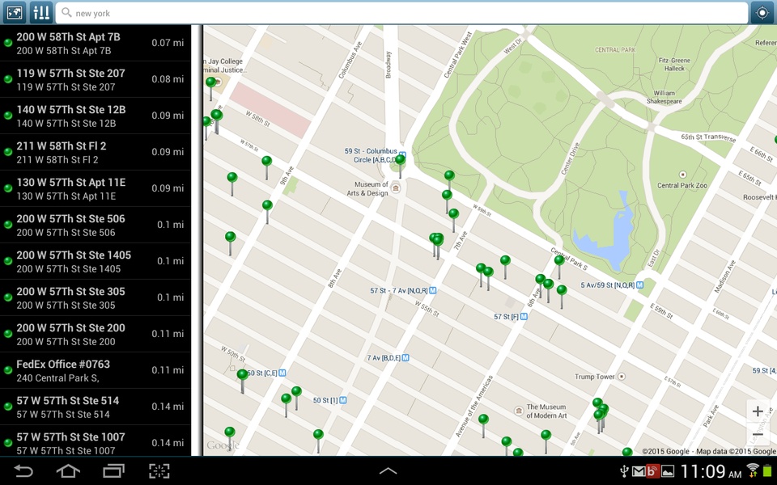Tap the Wi-Fi status icon
This screenshot has width=777, height=485.
[x=753, y=470]
